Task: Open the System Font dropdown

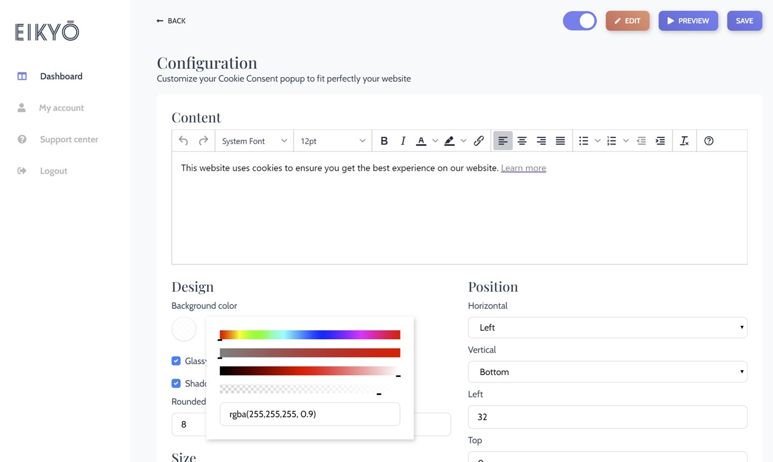Action: [x=254, y=141]
